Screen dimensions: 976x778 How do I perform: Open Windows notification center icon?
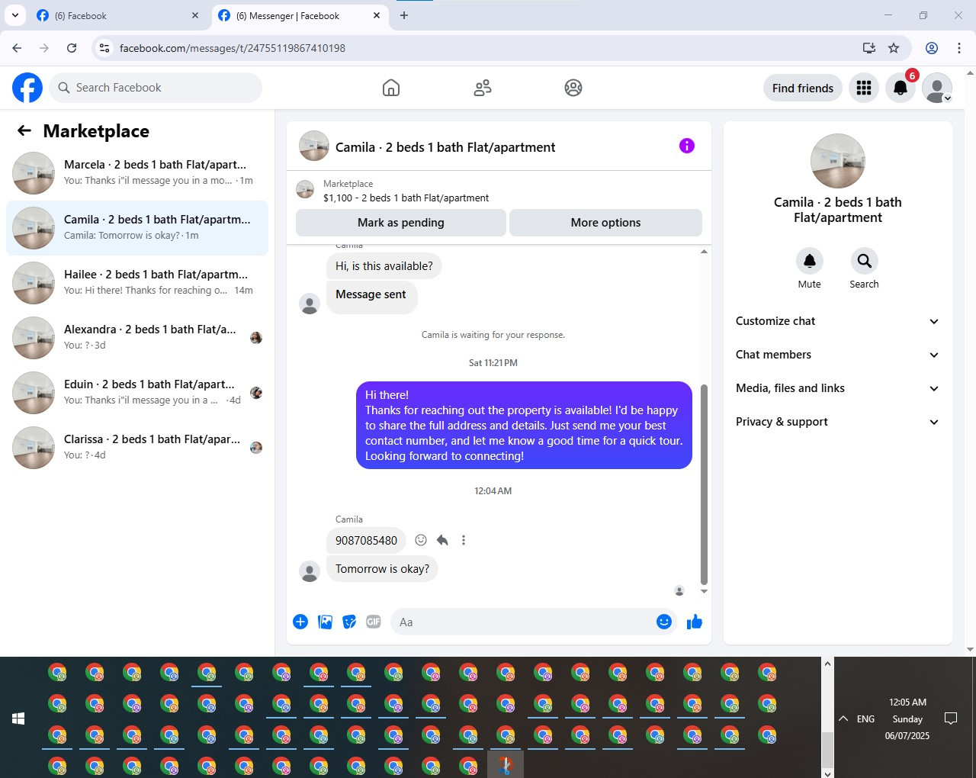click(951, 719)
